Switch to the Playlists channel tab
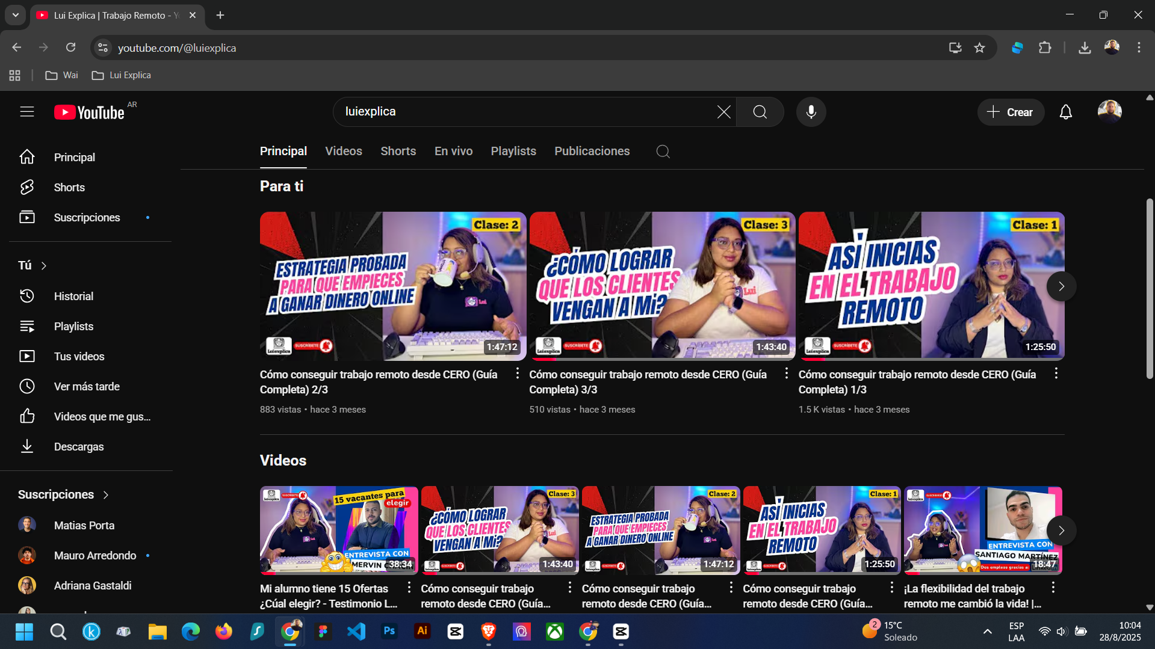The height and width of the screenshot is (649, 1155). [x=513, y=152]
